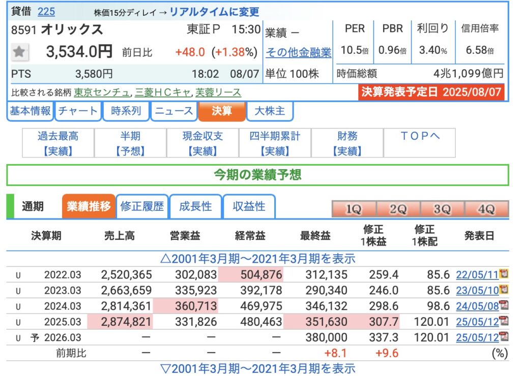
Task: Click the PBR 0.96倍 value
Action: click(x=393, y=50)
